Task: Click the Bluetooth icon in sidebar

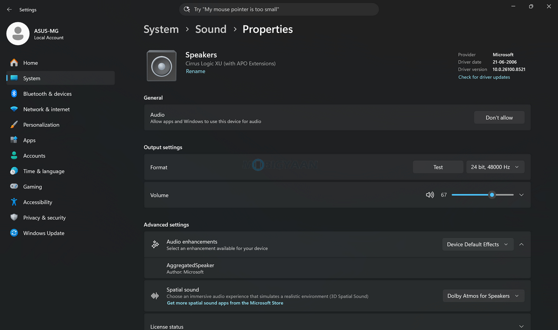Action: click(14, 93)
